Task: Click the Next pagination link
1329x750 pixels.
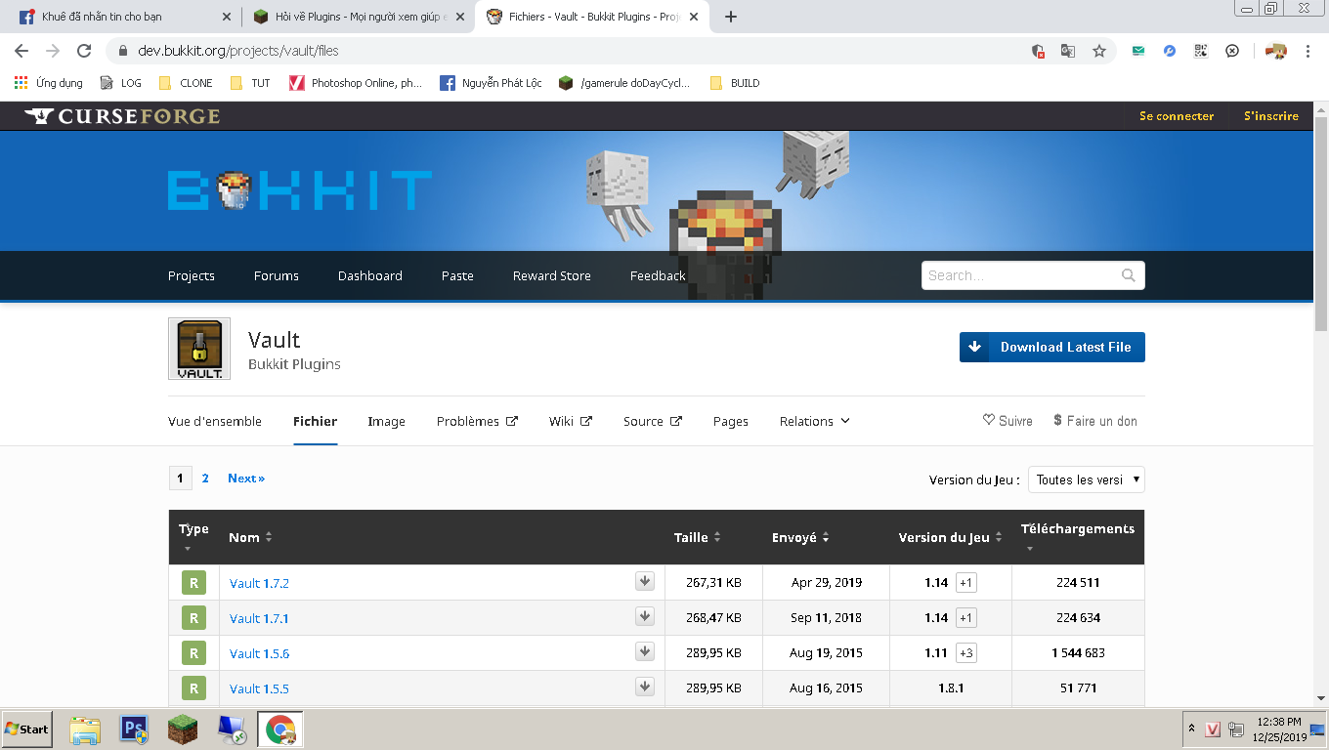Action: [246, 478]
